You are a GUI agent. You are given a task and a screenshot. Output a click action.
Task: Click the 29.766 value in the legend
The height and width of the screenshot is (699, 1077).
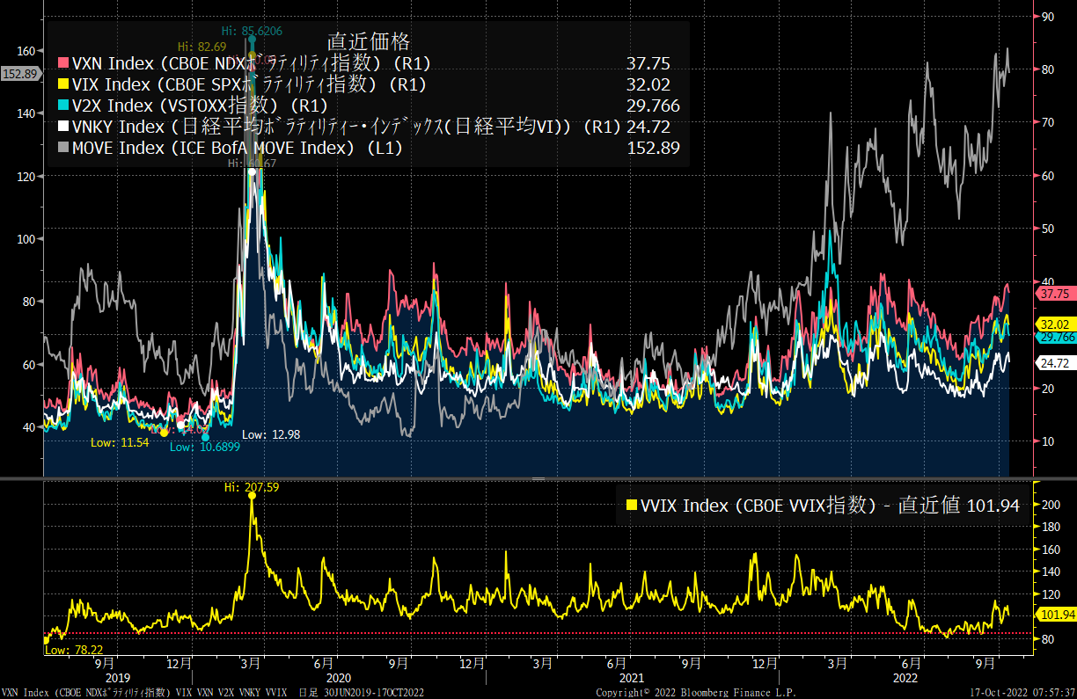point(653,106)
